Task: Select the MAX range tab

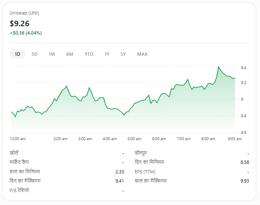Action: [142, 54]
